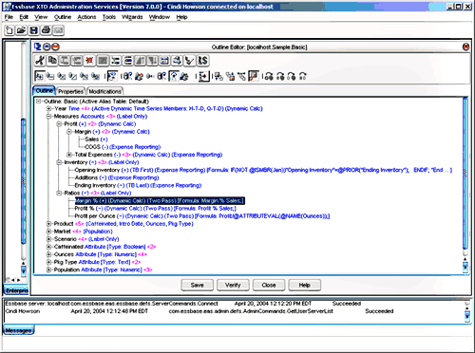475x353 pixels.
Task: Click the first cylinder question mark icon
Action: tap(127, 76)
